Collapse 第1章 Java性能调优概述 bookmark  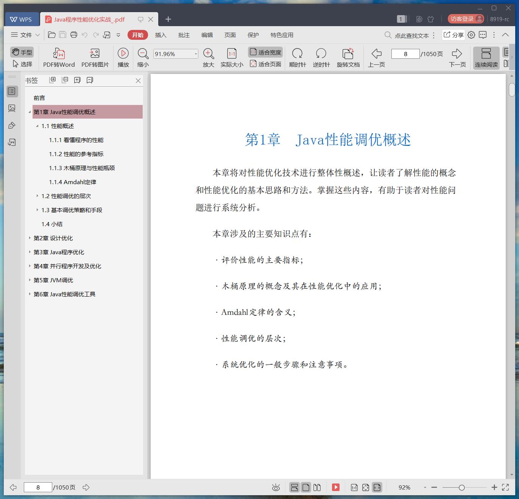[x=30, y=112]
